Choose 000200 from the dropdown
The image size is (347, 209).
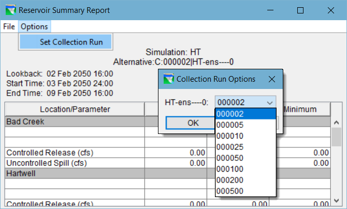(x=245, y=181)
